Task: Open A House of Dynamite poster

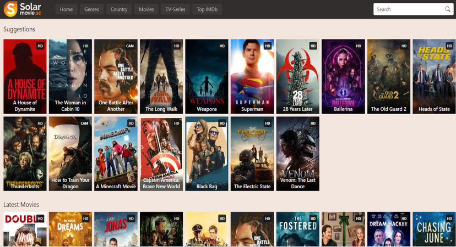Action: pyautogui.click(x=25, y=76)
